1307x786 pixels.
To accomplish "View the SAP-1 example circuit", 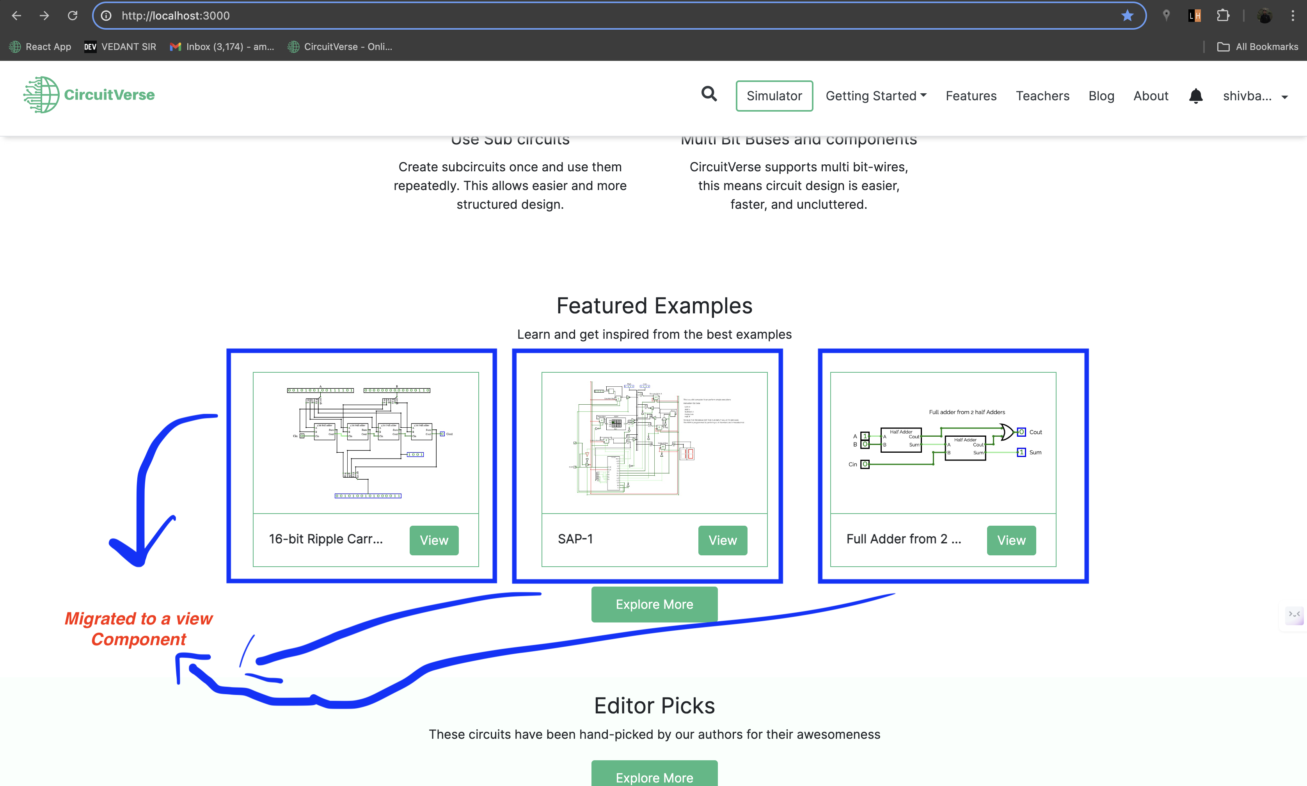I will pos(722,540).
